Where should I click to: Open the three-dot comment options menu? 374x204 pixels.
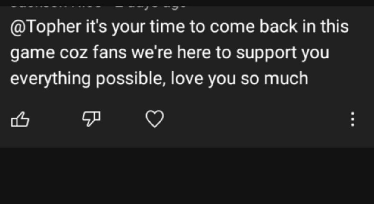coord(353,119)
